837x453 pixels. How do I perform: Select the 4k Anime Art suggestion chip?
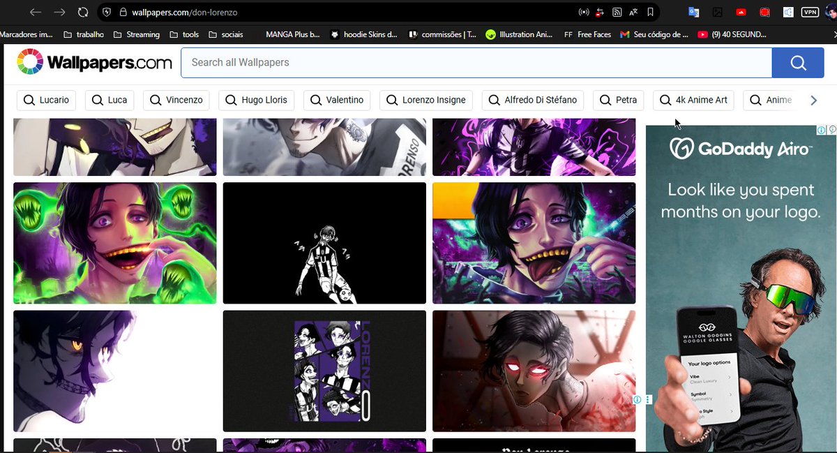pyautogui.click(x=693, y=101)
